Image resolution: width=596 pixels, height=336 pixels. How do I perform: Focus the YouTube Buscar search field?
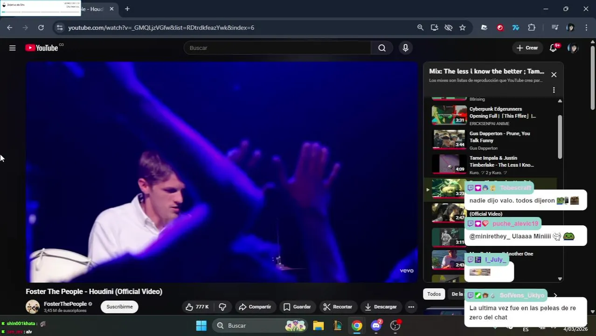tap(277, 48)
